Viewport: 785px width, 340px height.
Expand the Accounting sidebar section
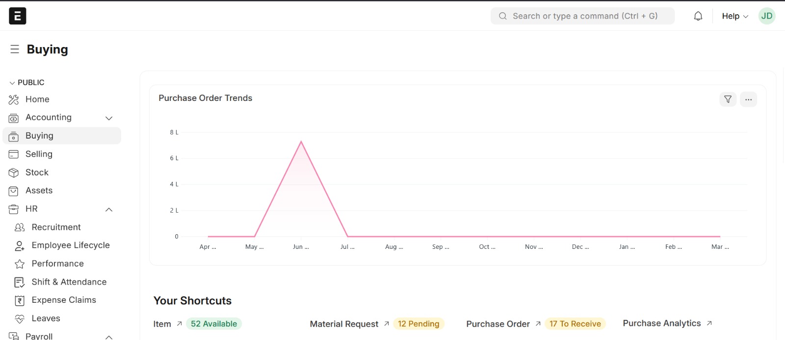tap(109, 118)
